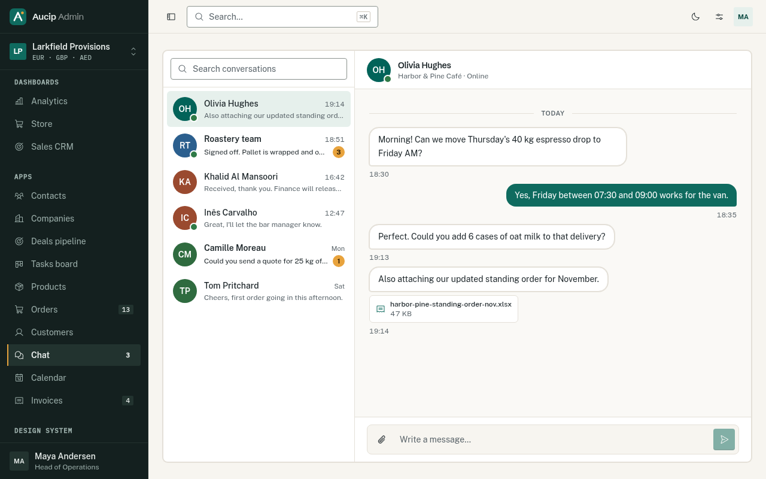
Task: Click the Invoices icon in sidebar
Action: click(x=19, y=401)
